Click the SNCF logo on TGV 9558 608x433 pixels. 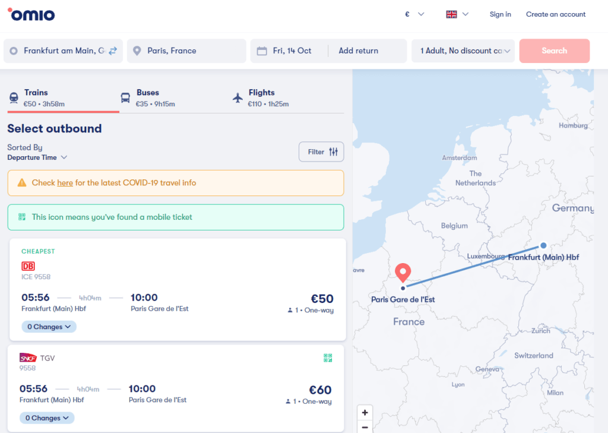tap(28, 358)
